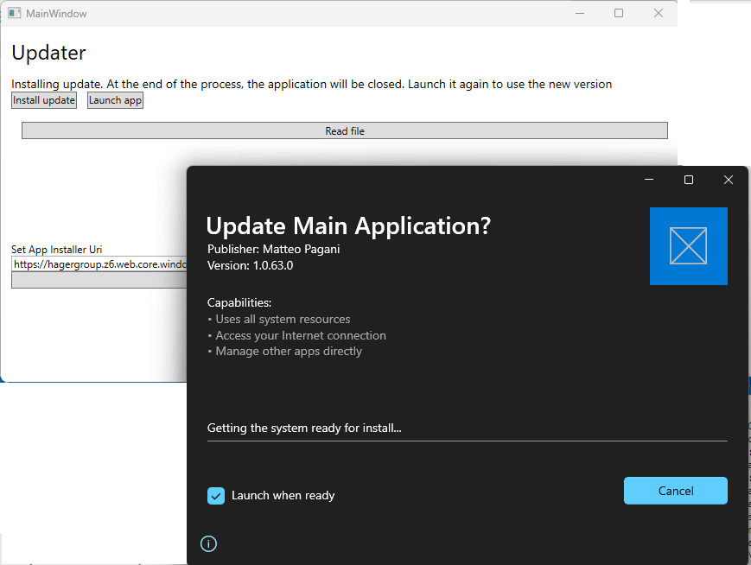Maximize the App Installer dialog
Image resolution: width=751 pixels, height=565 pixels.
(688, 180)
